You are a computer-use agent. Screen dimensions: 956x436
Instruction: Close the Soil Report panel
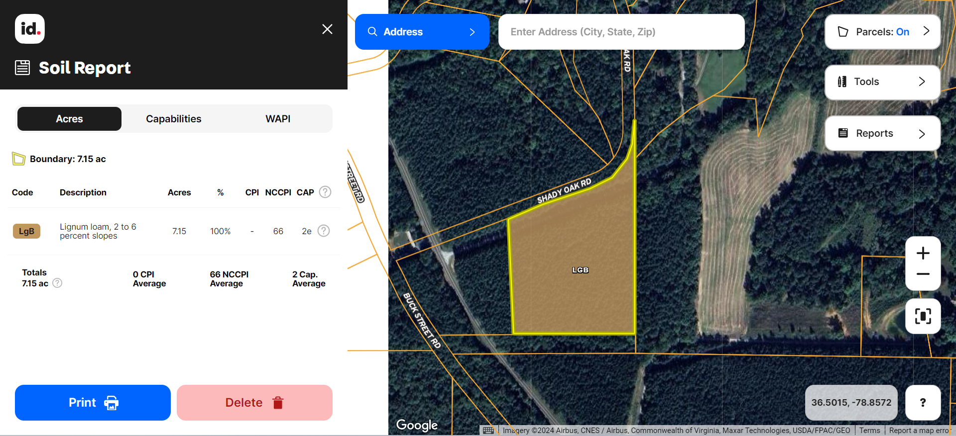pos(327,29)
